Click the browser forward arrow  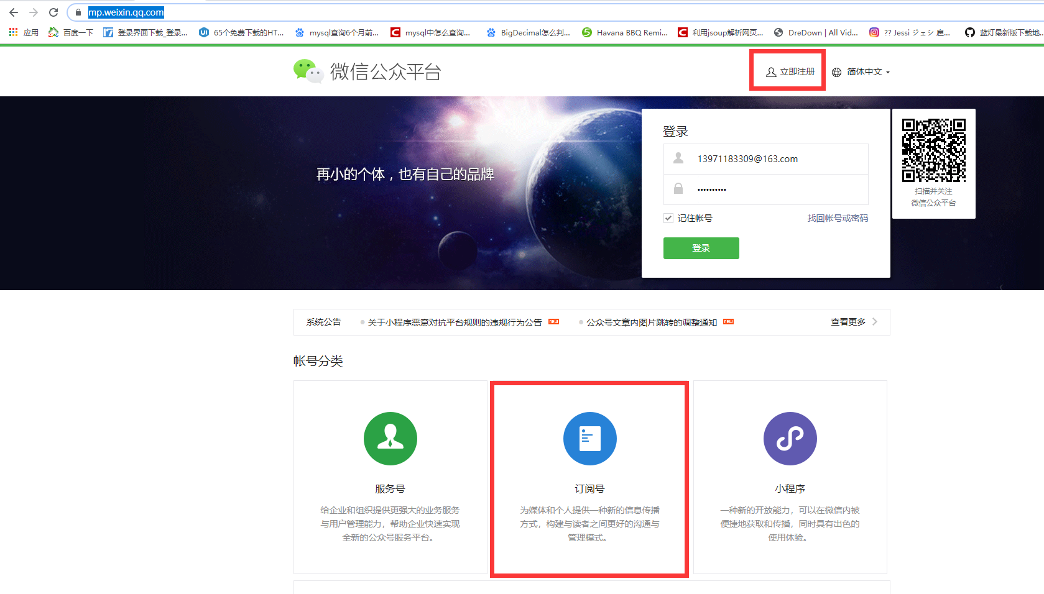click(34, 12)
